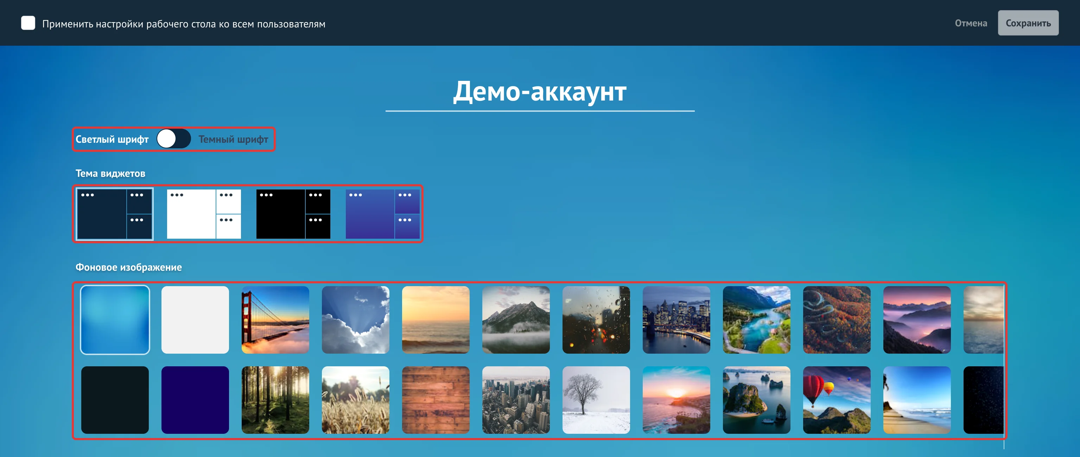Select the aerial skyscrapers city background
The height and width of the screenshot is (457, 1080).
[x=516, y=400]
